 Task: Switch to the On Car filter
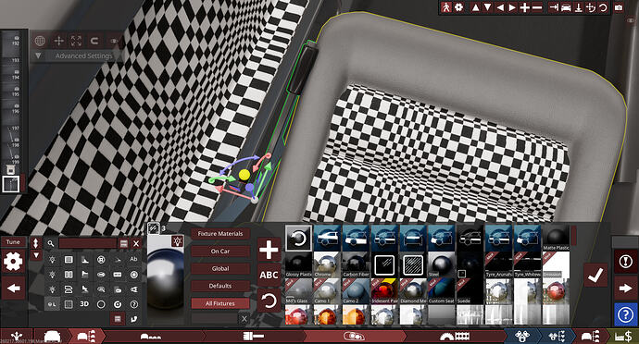[x=220, y=252]
